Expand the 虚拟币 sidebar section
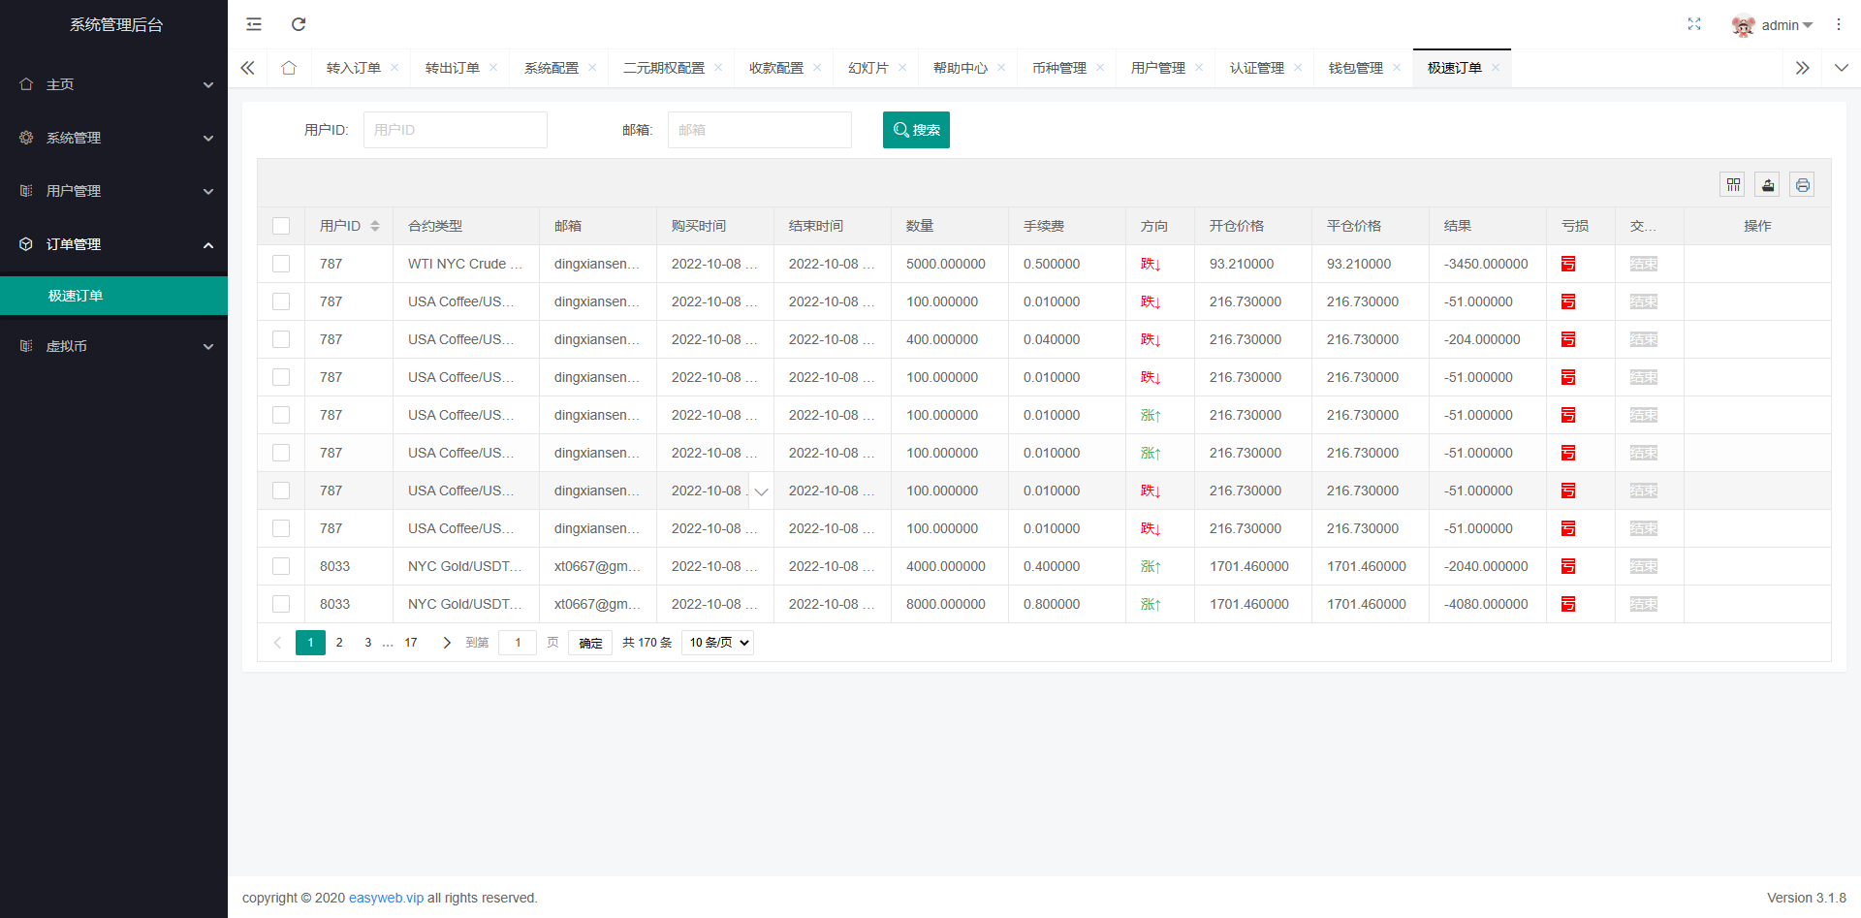 click(113, 345)
